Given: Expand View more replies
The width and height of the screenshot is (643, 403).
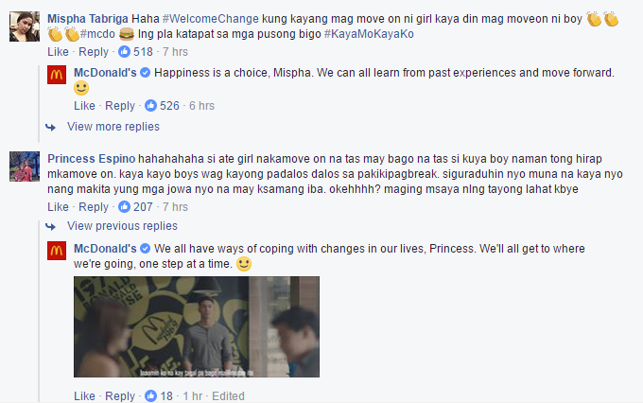Looking at the screenshot, I should click(113, 127).
